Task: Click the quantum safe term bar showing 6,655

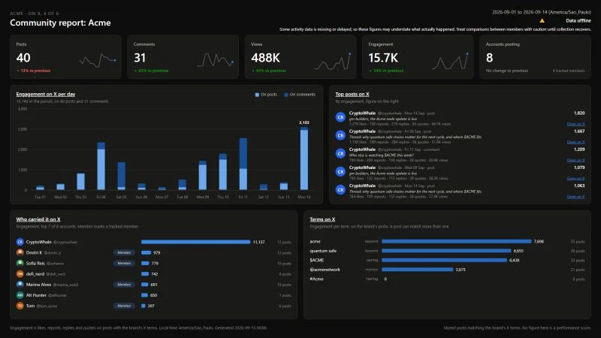Action: 446,251
